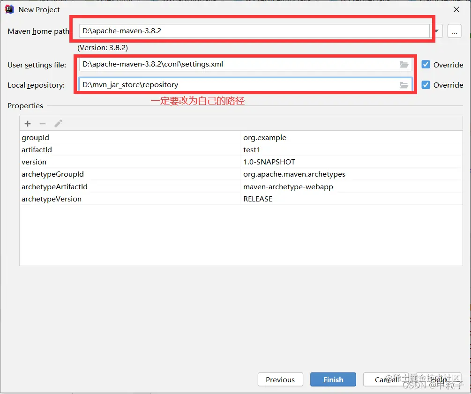Image resolution: width=471 pixels, height=394 pixels.
Task: Click the ellipsis browse button for Maven home
Action: tap(454, 31)
